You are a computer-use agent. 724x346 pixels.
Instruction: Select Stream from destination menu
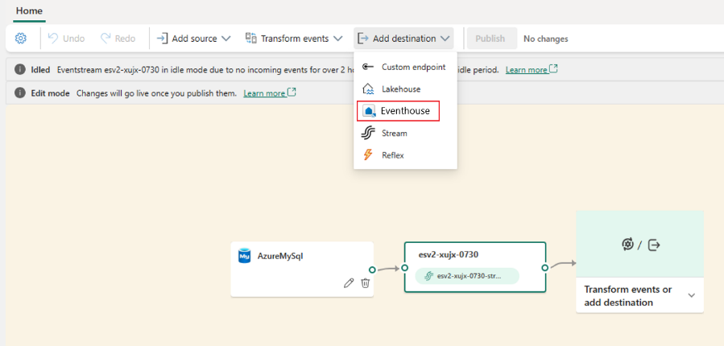(x=405, y=134)
